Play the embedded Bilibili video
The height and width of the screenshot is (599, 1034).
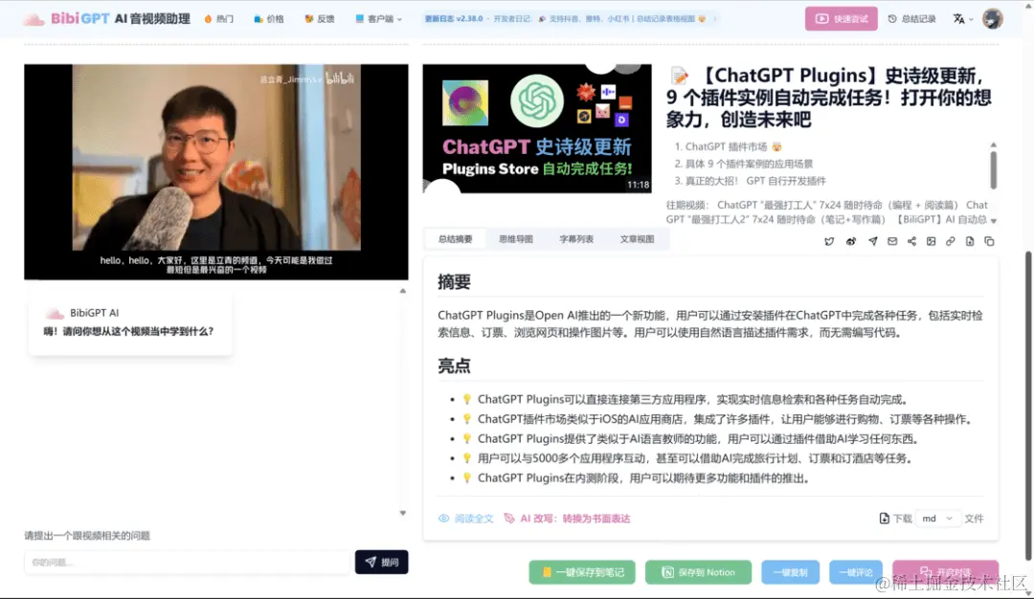pos(216,171)
